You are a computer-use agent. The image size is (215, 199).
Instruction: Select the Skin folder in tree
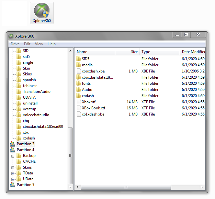tap(27, 68)
